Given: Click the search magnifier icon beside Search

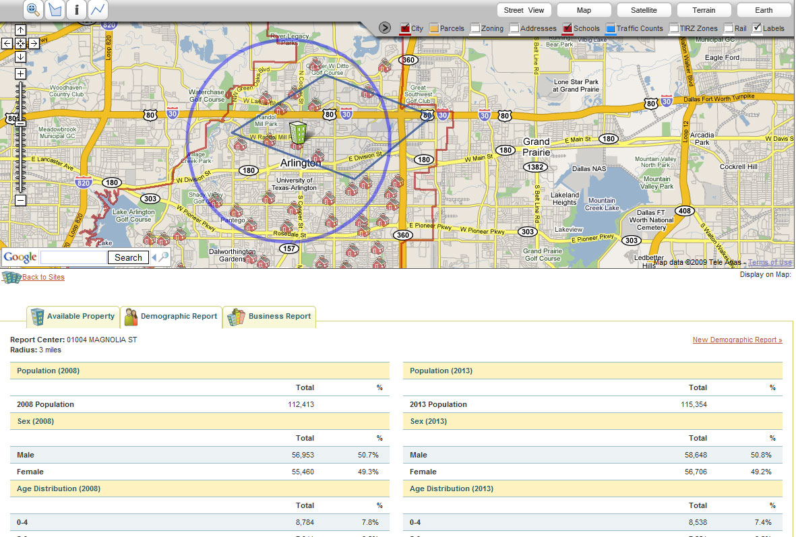Looking at the screenshot, I should (164, 257).
